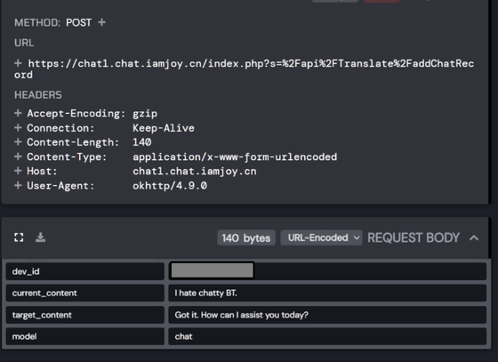Click plus icon beside Connection header
Viewport: 498px width, 362px height.
(18, 128)
